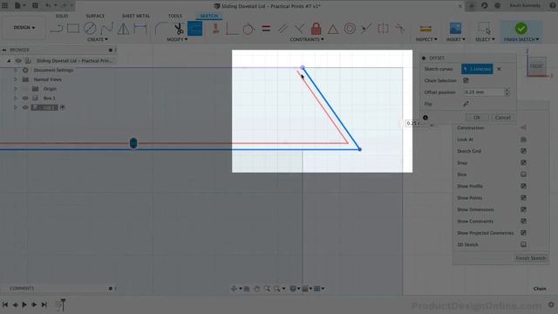Click the Insert image icon
Viewport: 558px width, 314px height.
point(455,29)
